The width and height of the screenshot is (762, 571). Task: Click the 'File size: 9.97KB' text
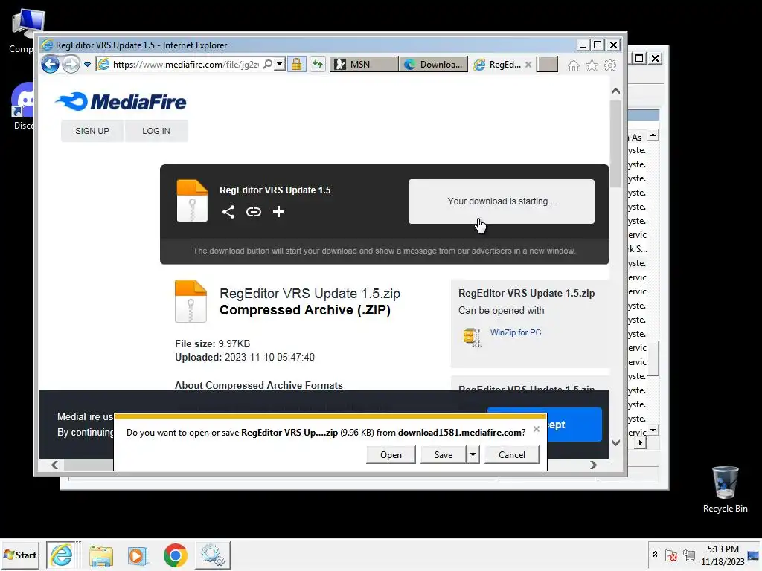pos(212,343)
